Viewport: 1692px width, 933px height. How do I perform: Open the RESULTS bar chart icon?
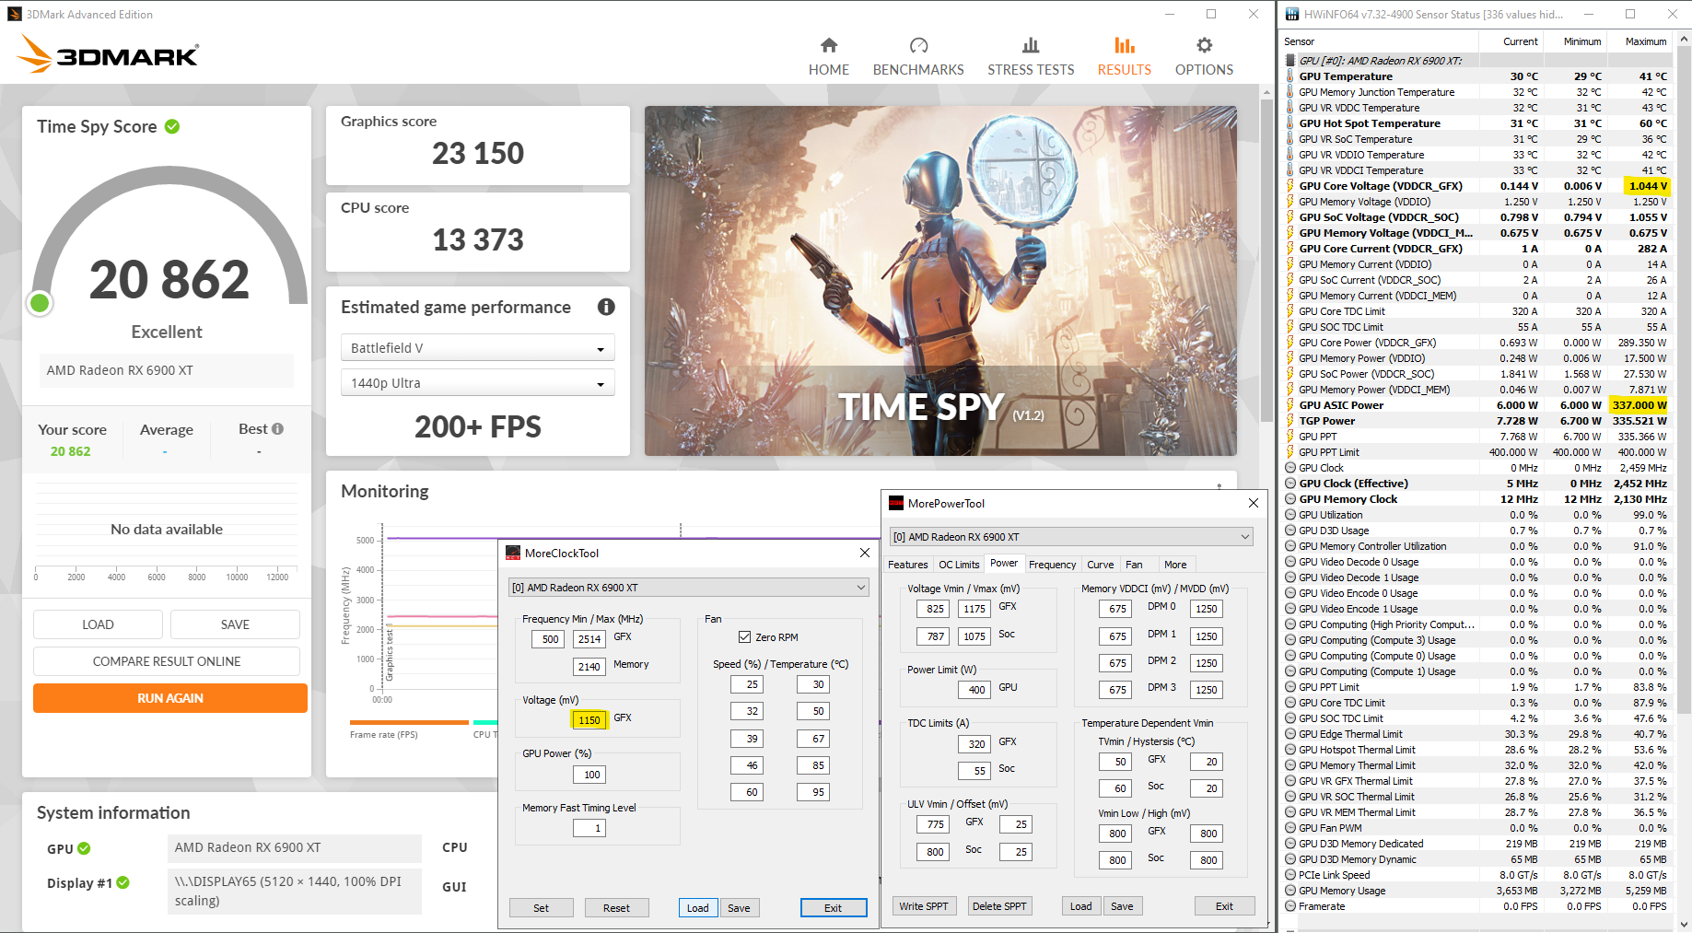pos(1125,45)
